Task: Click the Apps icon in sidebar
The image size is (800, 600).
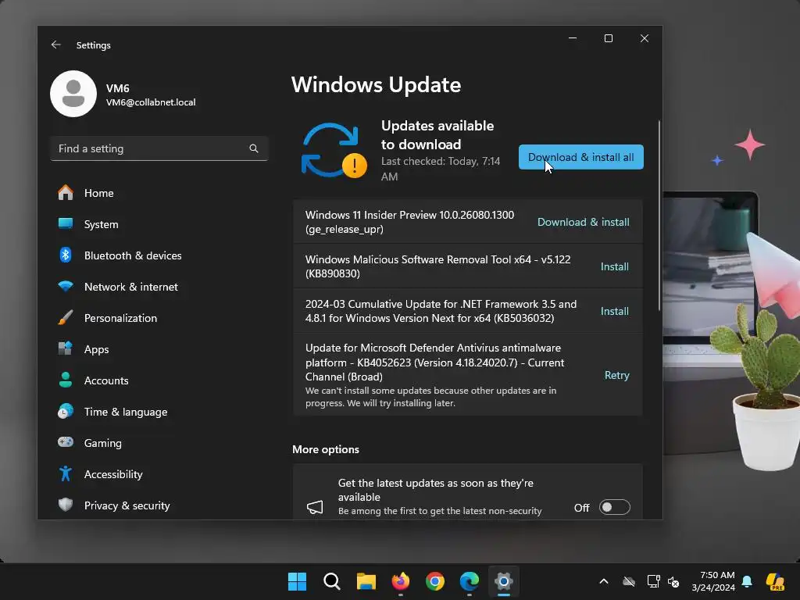Action: coord(66,349)
